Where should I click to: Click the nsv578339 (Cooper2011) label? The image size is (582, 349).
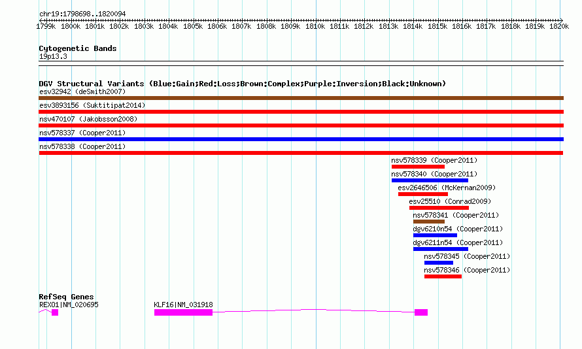point(434,160)
